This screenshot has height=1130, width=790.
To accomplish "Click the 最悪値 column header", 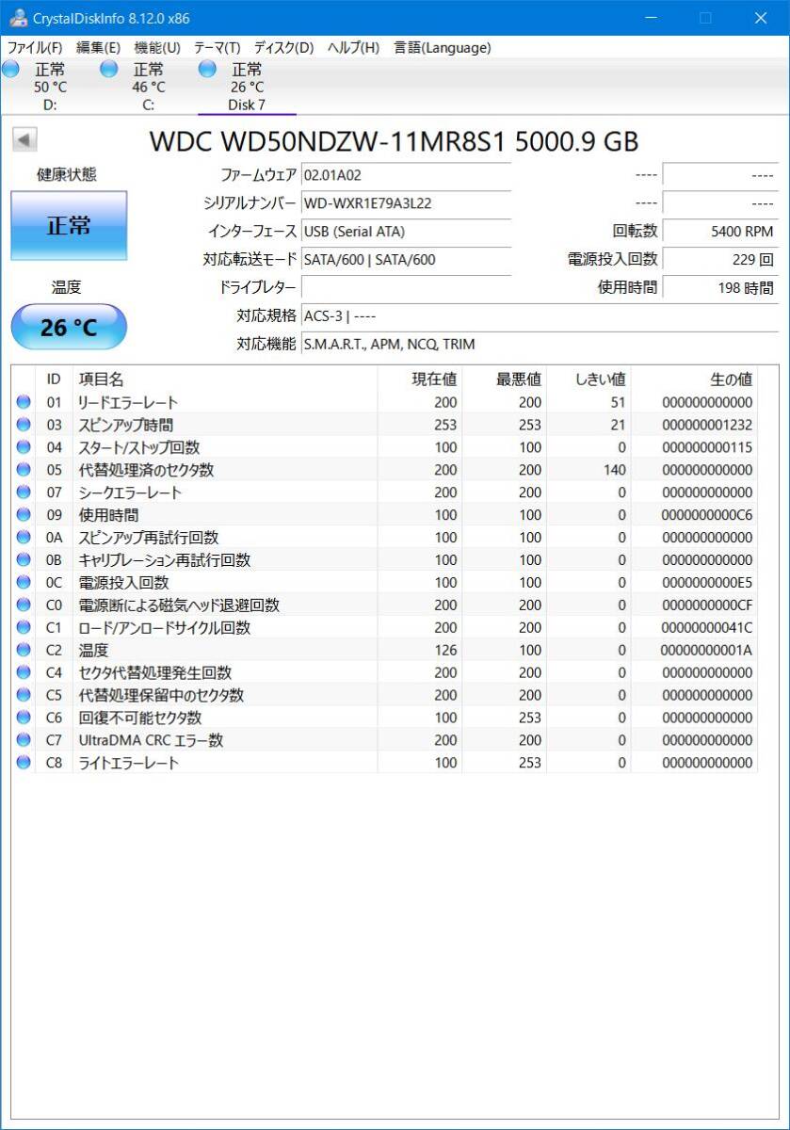I will coord(504,379).
